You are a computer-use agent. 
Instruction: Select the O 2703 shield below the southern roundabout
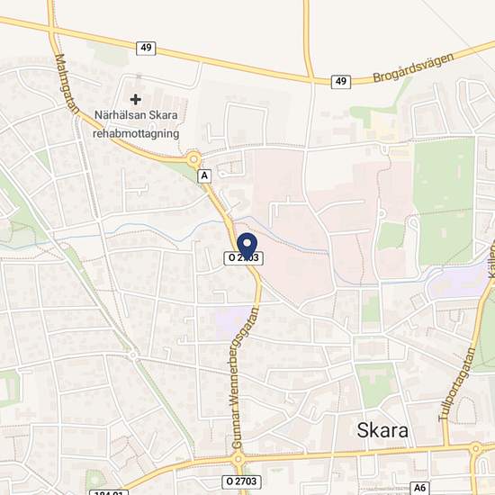241,481
